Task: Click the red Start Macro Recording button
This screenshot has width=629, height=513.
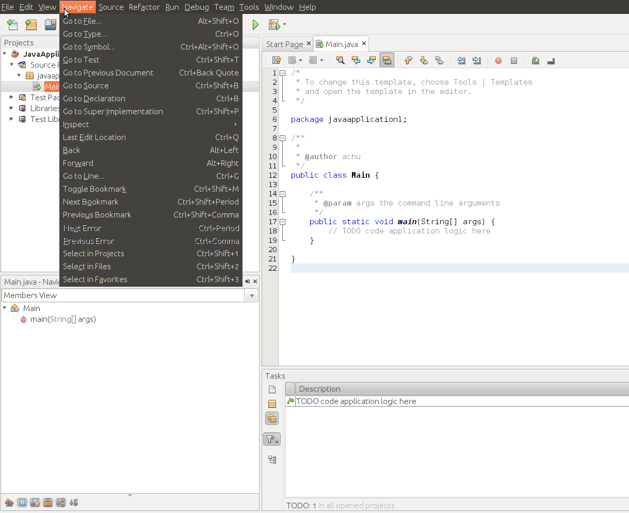Action: (498, 60)
